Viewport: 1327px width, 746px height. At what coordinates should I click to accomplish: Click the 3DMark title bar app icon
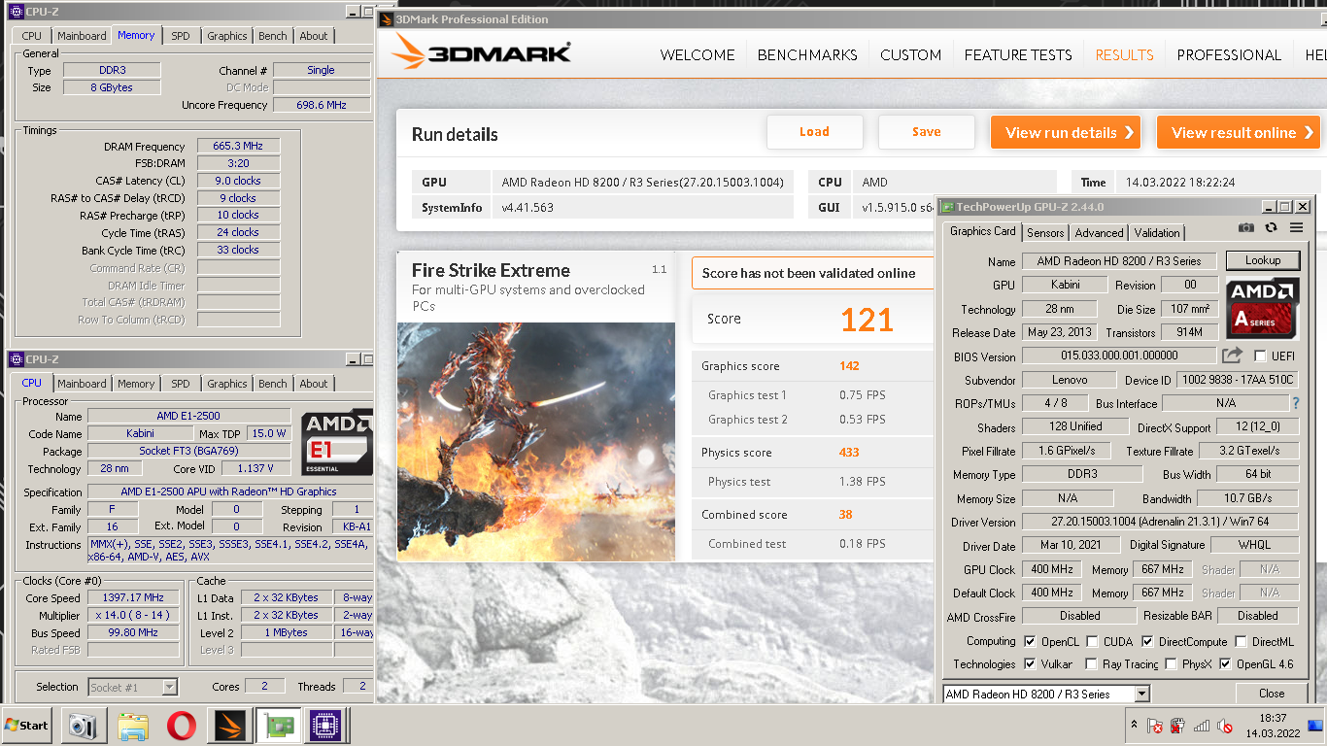tap(387, 18)
